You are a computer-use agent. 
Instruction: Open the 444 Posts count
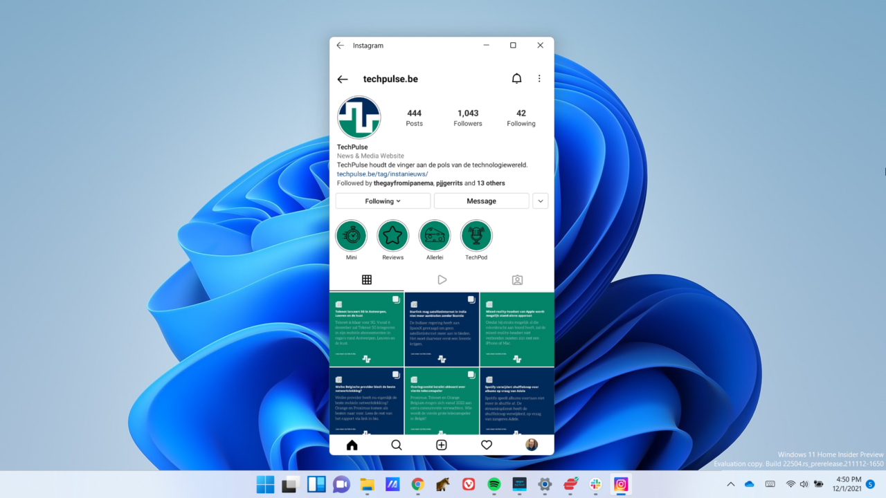click(414, 118)
